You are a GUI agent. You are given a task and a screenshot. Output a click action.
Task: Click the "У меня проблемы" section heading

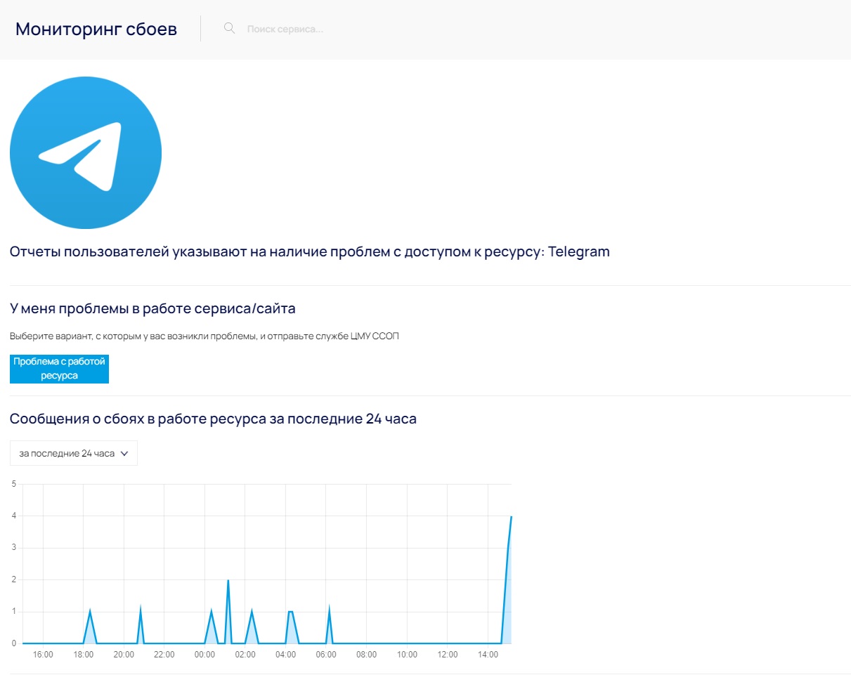pyautogui.click(x=152, y=308)
